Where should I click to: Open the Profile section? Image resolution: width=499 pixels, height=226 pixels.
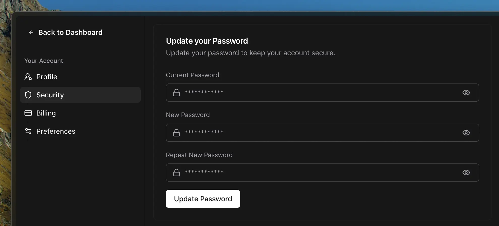pyautogui.click(x=47, y=77)
